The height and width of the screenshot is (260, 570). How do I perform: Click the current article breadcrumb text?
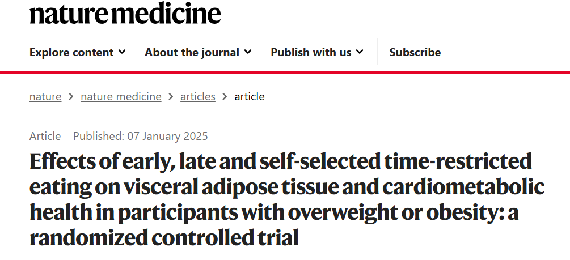point(250,97)
